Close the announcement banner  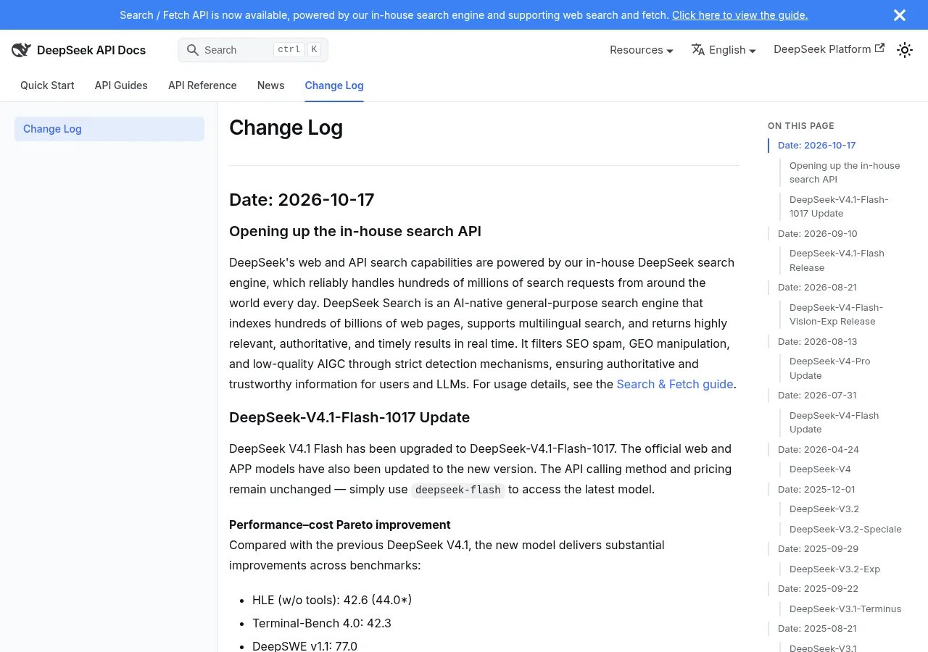[900, 15]
